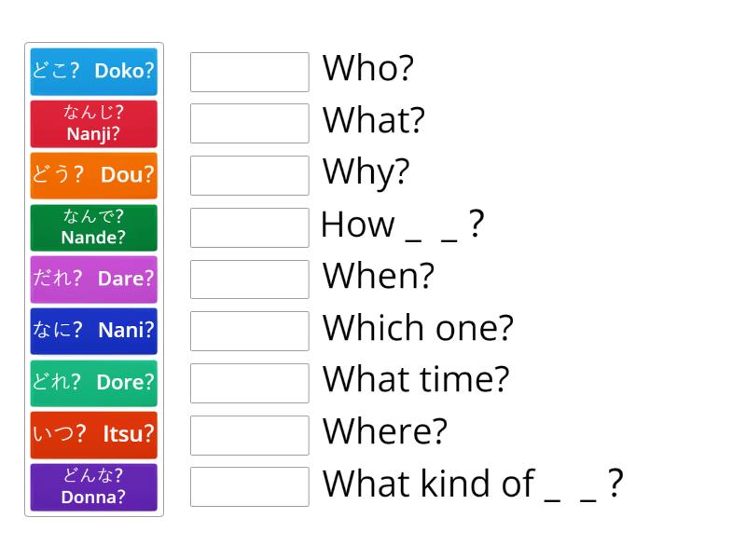
Task: Pick the answer slot for Which one?
Action: tap(249, 330)
